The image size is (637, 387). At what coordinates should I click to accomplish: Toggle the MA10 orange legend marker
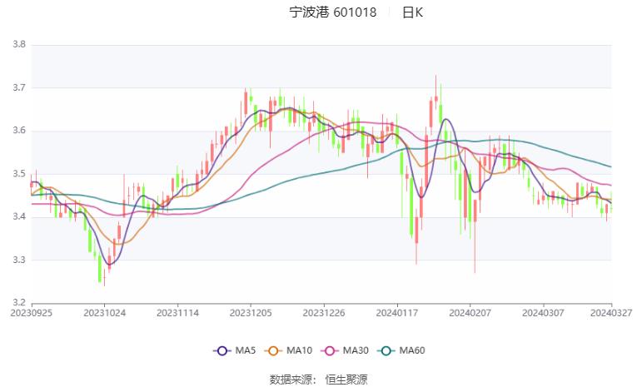pos(273,351)
